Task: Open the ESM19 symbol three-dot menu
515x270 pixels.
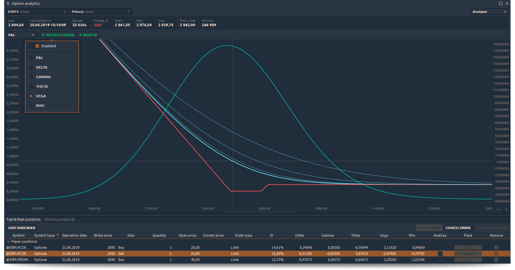Action: (x=65, y=11)
